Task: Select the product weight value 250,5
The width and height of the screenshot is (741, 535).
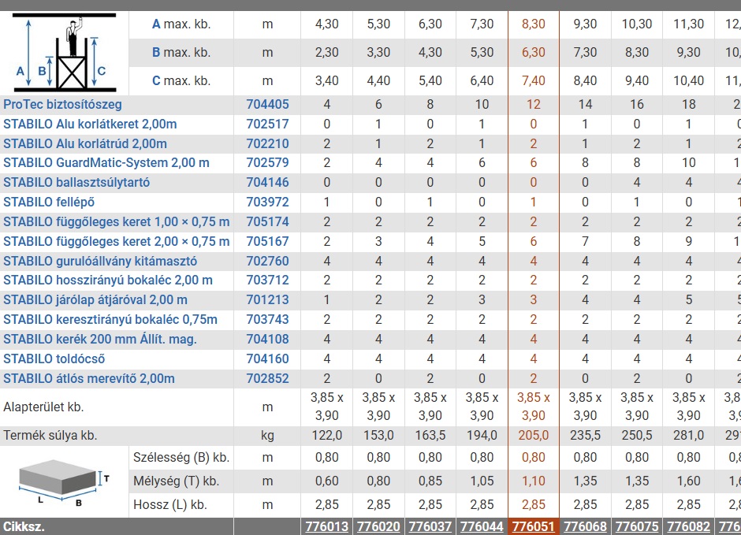Action: [637, 436]
